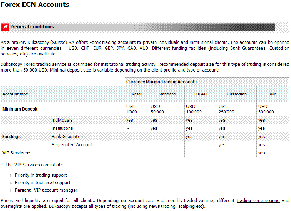Open the funding facilities link

coord(189,48)
